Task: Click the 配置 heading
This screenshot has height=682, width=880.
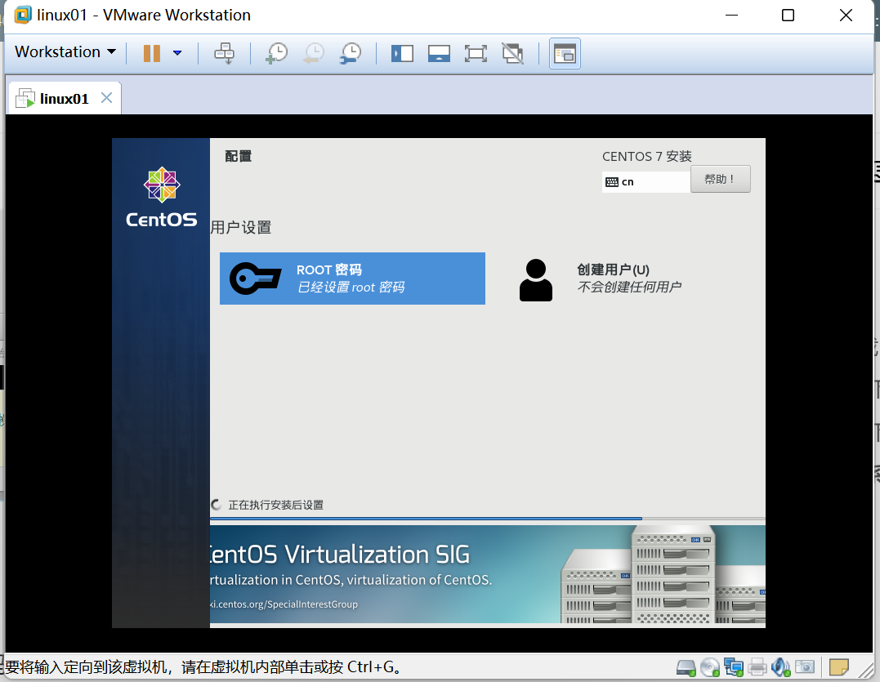Action: (x=239, y=157)
